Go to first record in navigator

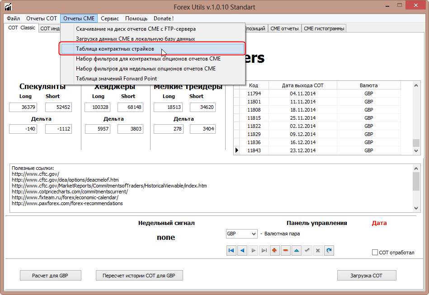click(231, 250)
